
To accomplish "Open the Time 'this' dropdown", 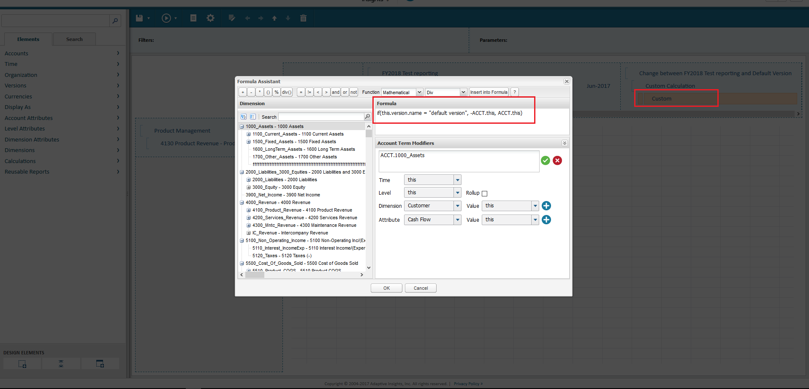I will pyautogui.click(x=432, y=180).
